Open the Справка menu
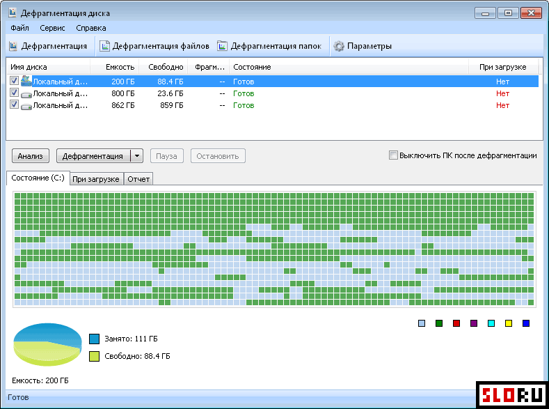Image resolution: width=549 pixels, height=409 pixels. (x=91, y=28)
